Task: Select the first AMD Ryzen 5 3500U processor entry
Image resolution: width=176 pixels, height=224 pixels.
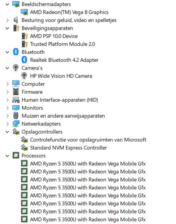Action: (88, 164)
